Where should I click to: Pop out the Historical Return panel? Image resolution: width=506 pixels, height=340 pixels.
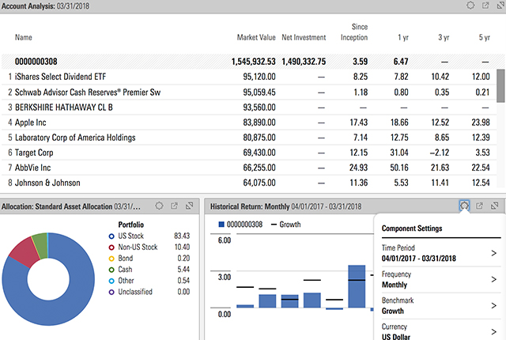[x=479, y=206]
